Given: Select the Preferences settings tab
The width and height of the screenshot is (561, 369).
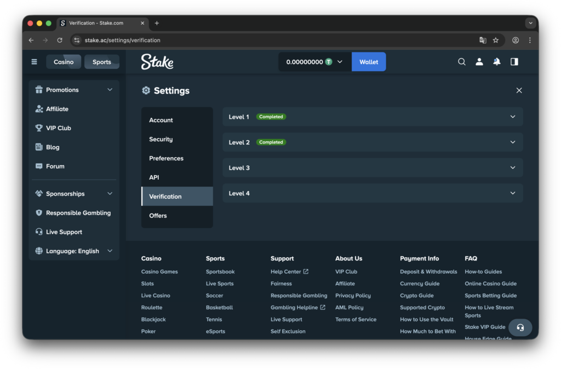Looking at the screenshot, I should pos(166,158).
